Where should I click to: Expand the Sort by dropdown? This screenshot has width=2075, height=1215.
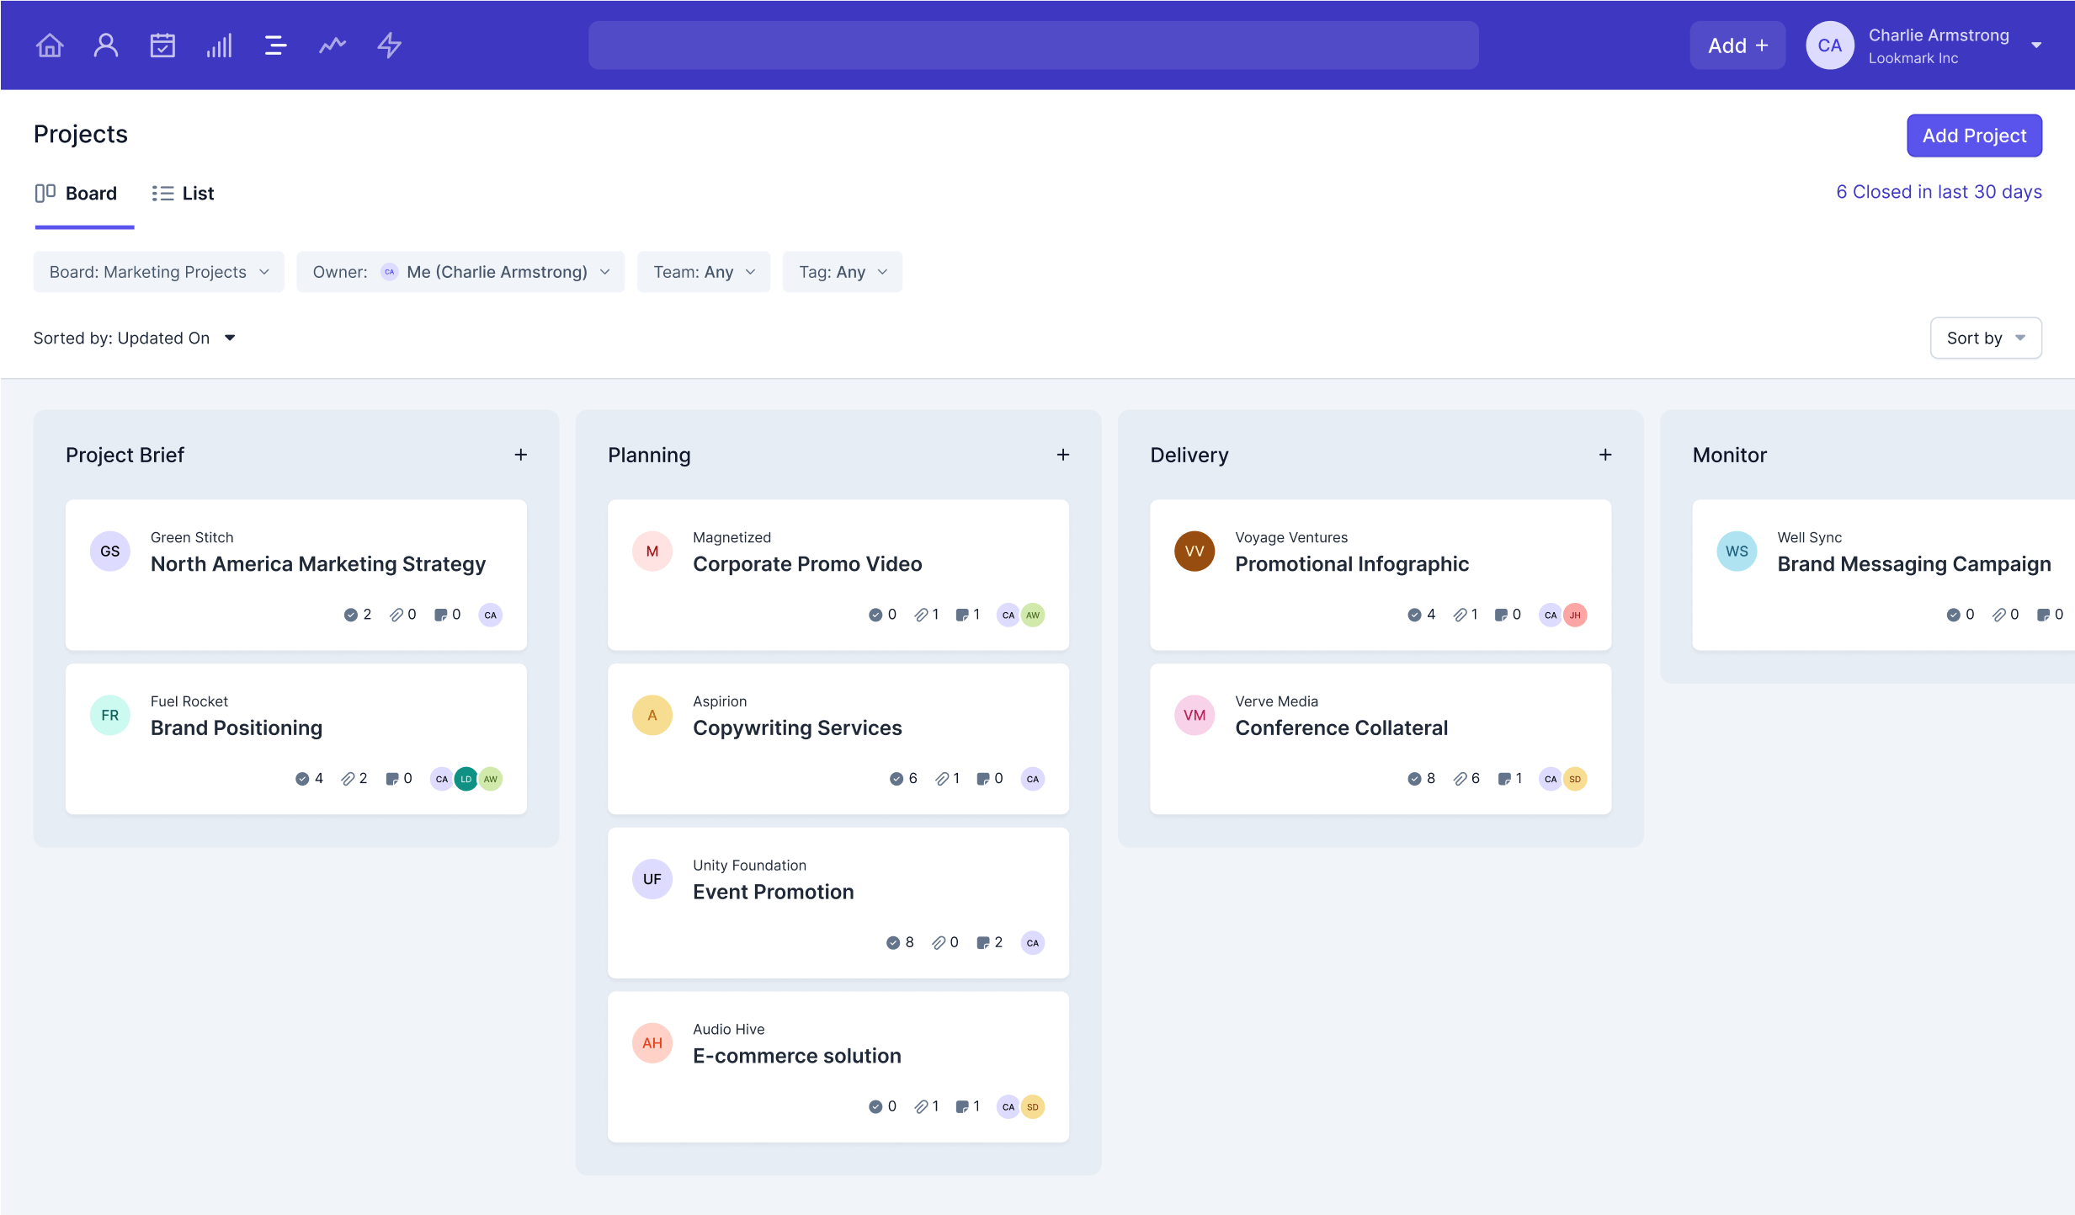(x=1987, y=337)
